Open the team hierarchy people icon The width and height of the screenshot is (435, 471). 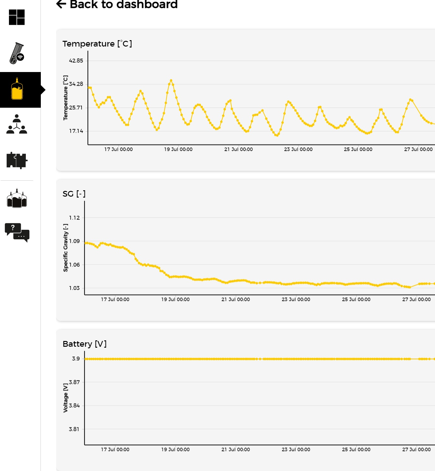click(x=17, y=124)
